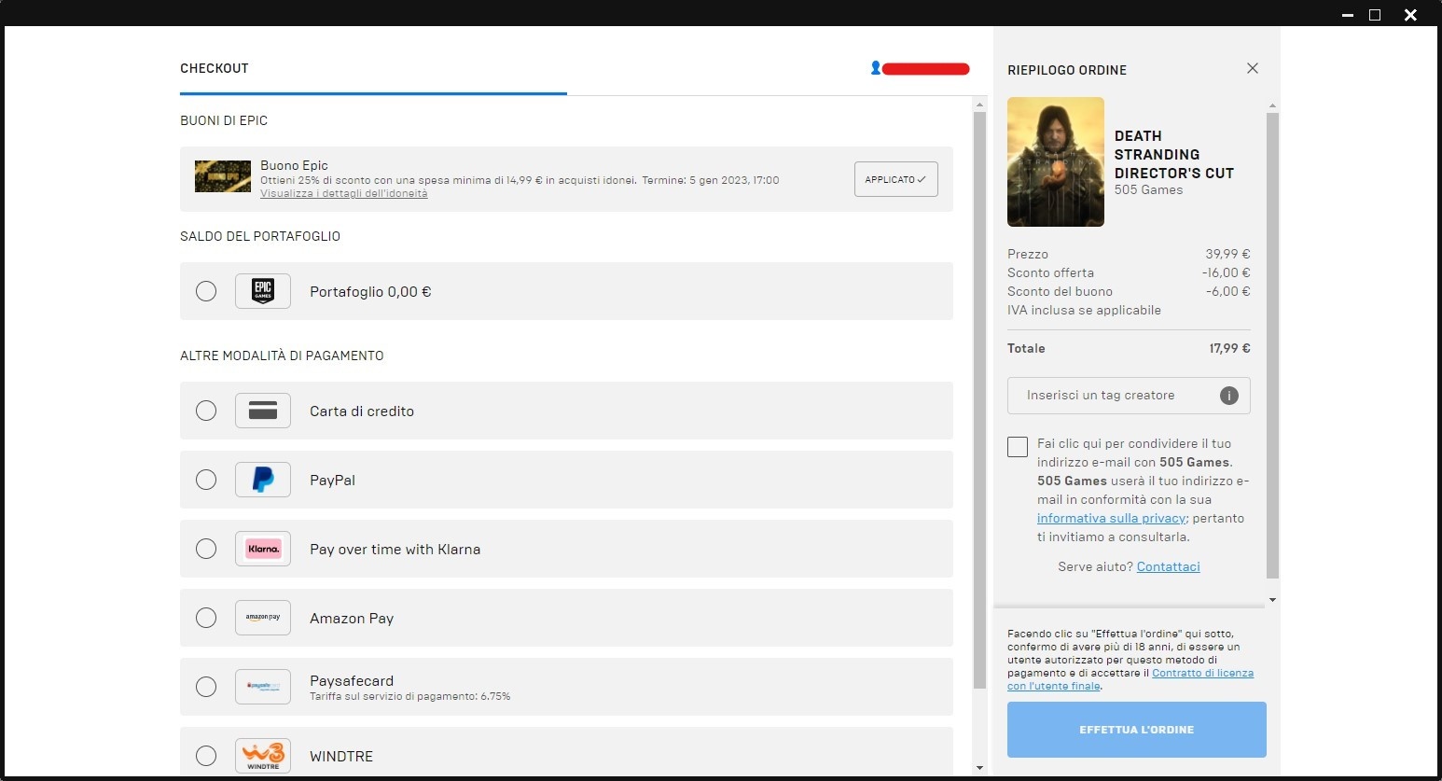The image size is (1442, 781).
Task: Click the Carta di credito label
Action: point(362,411)
